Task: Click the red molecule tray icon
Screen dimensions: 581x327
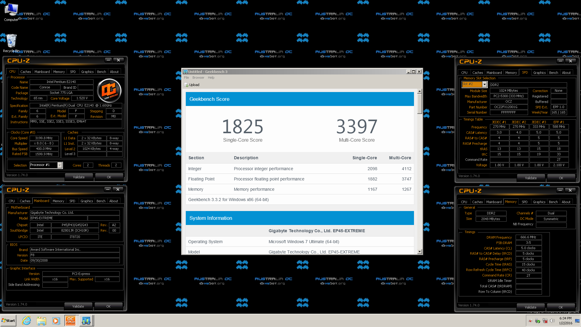Action: click(x=530, y=321)
